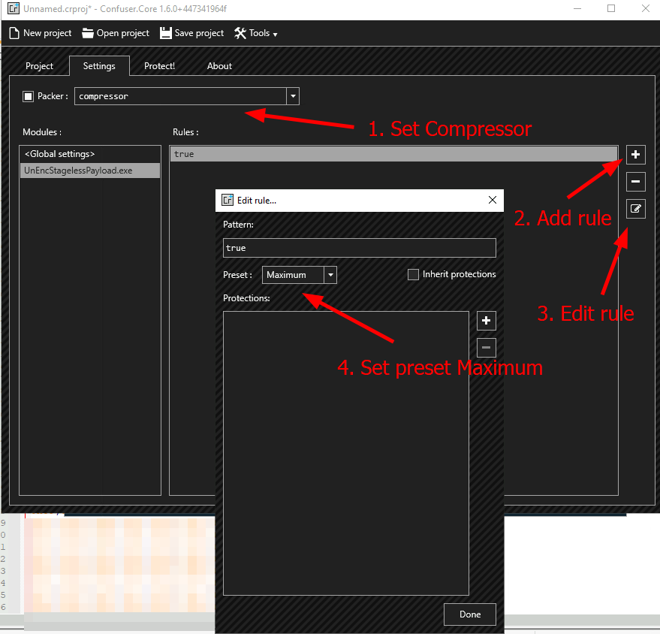Click the Done button
Screen dimensions: 660x634
(x=470, y=614)
